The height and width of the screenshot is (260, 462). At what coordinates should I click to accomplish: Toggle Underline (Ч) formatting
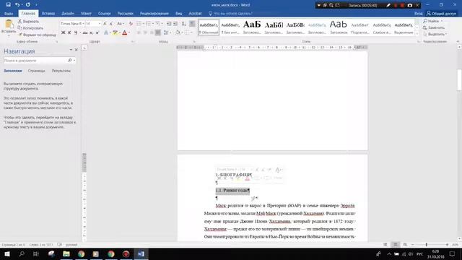pos(76,32)
